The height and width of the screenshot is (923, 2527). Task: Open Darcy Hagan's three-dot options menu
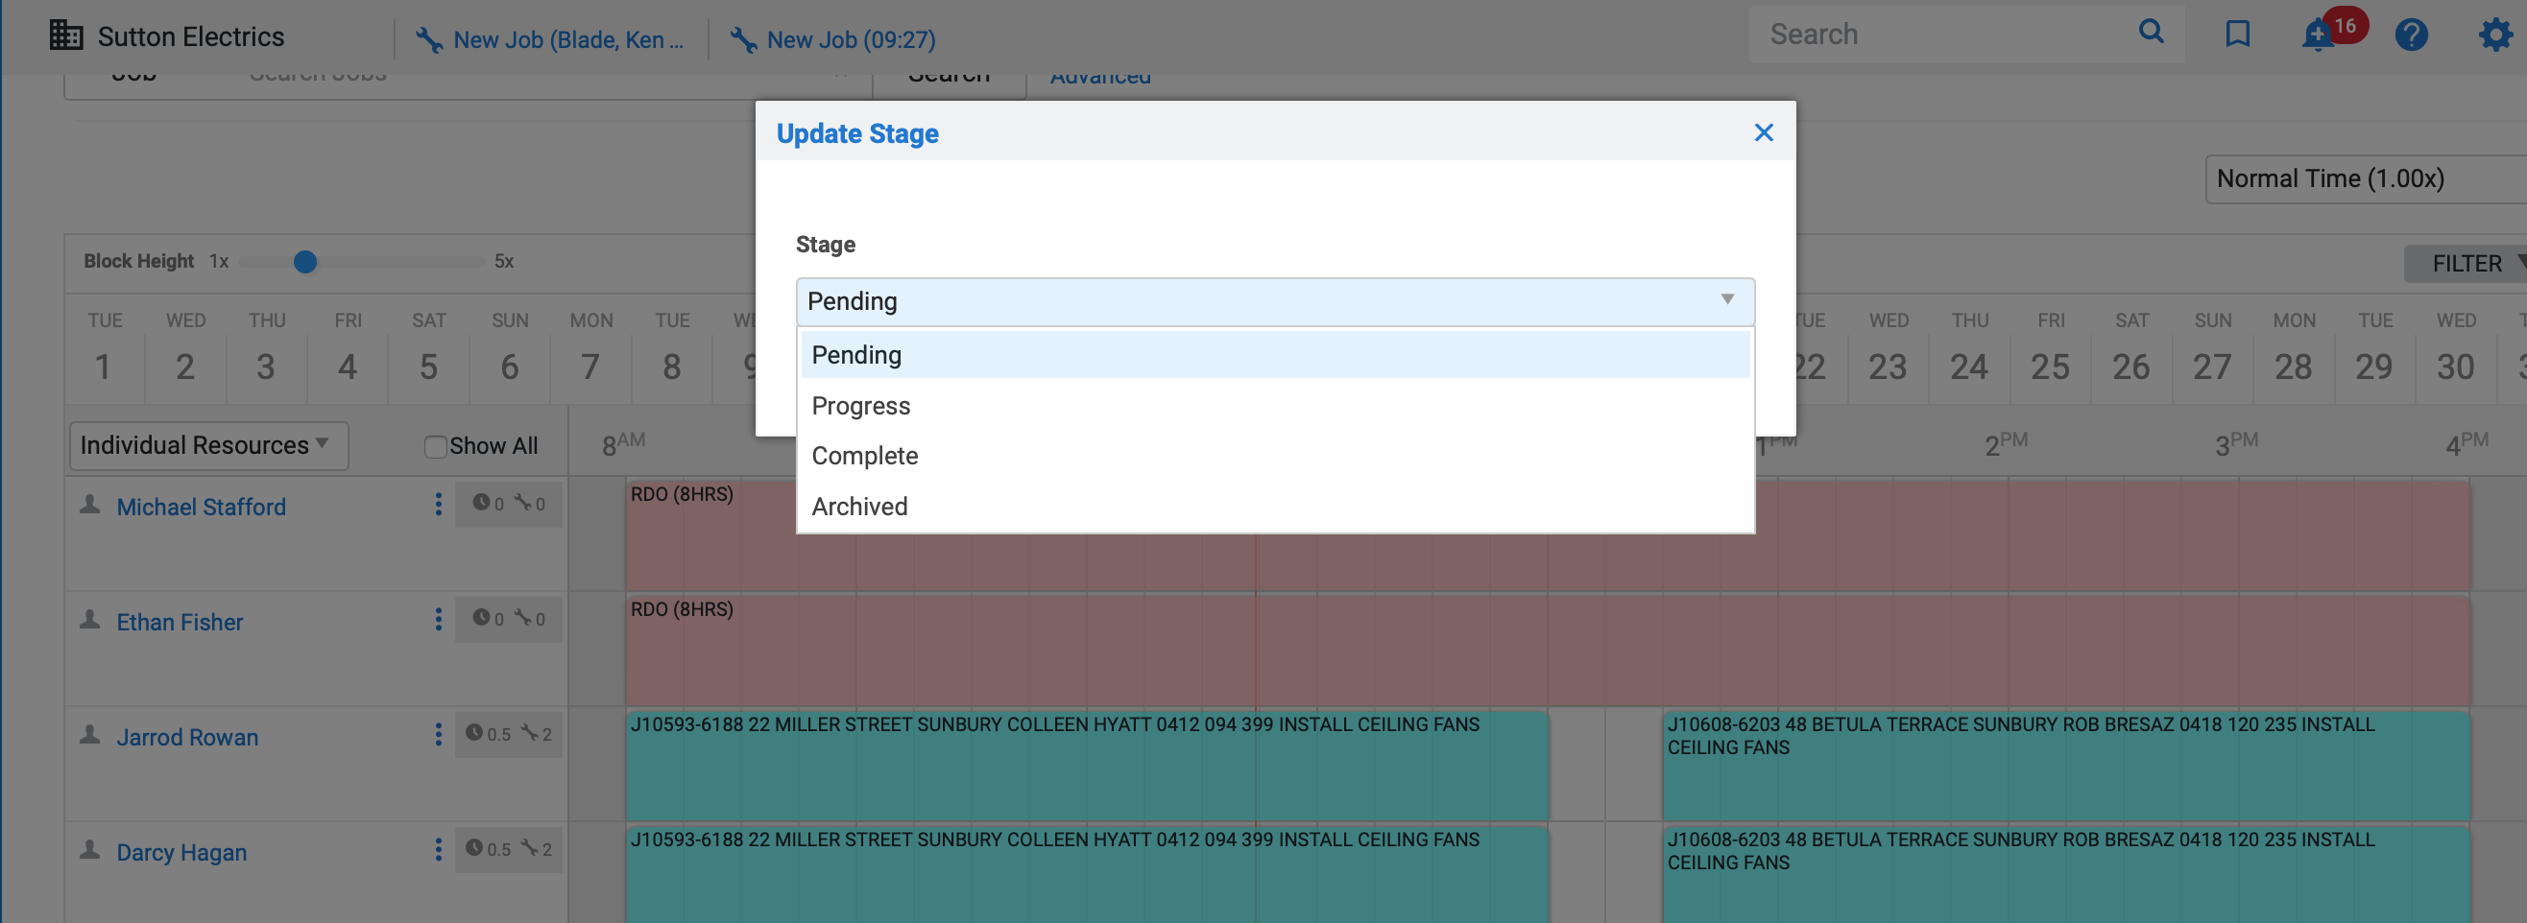(438, 849)
